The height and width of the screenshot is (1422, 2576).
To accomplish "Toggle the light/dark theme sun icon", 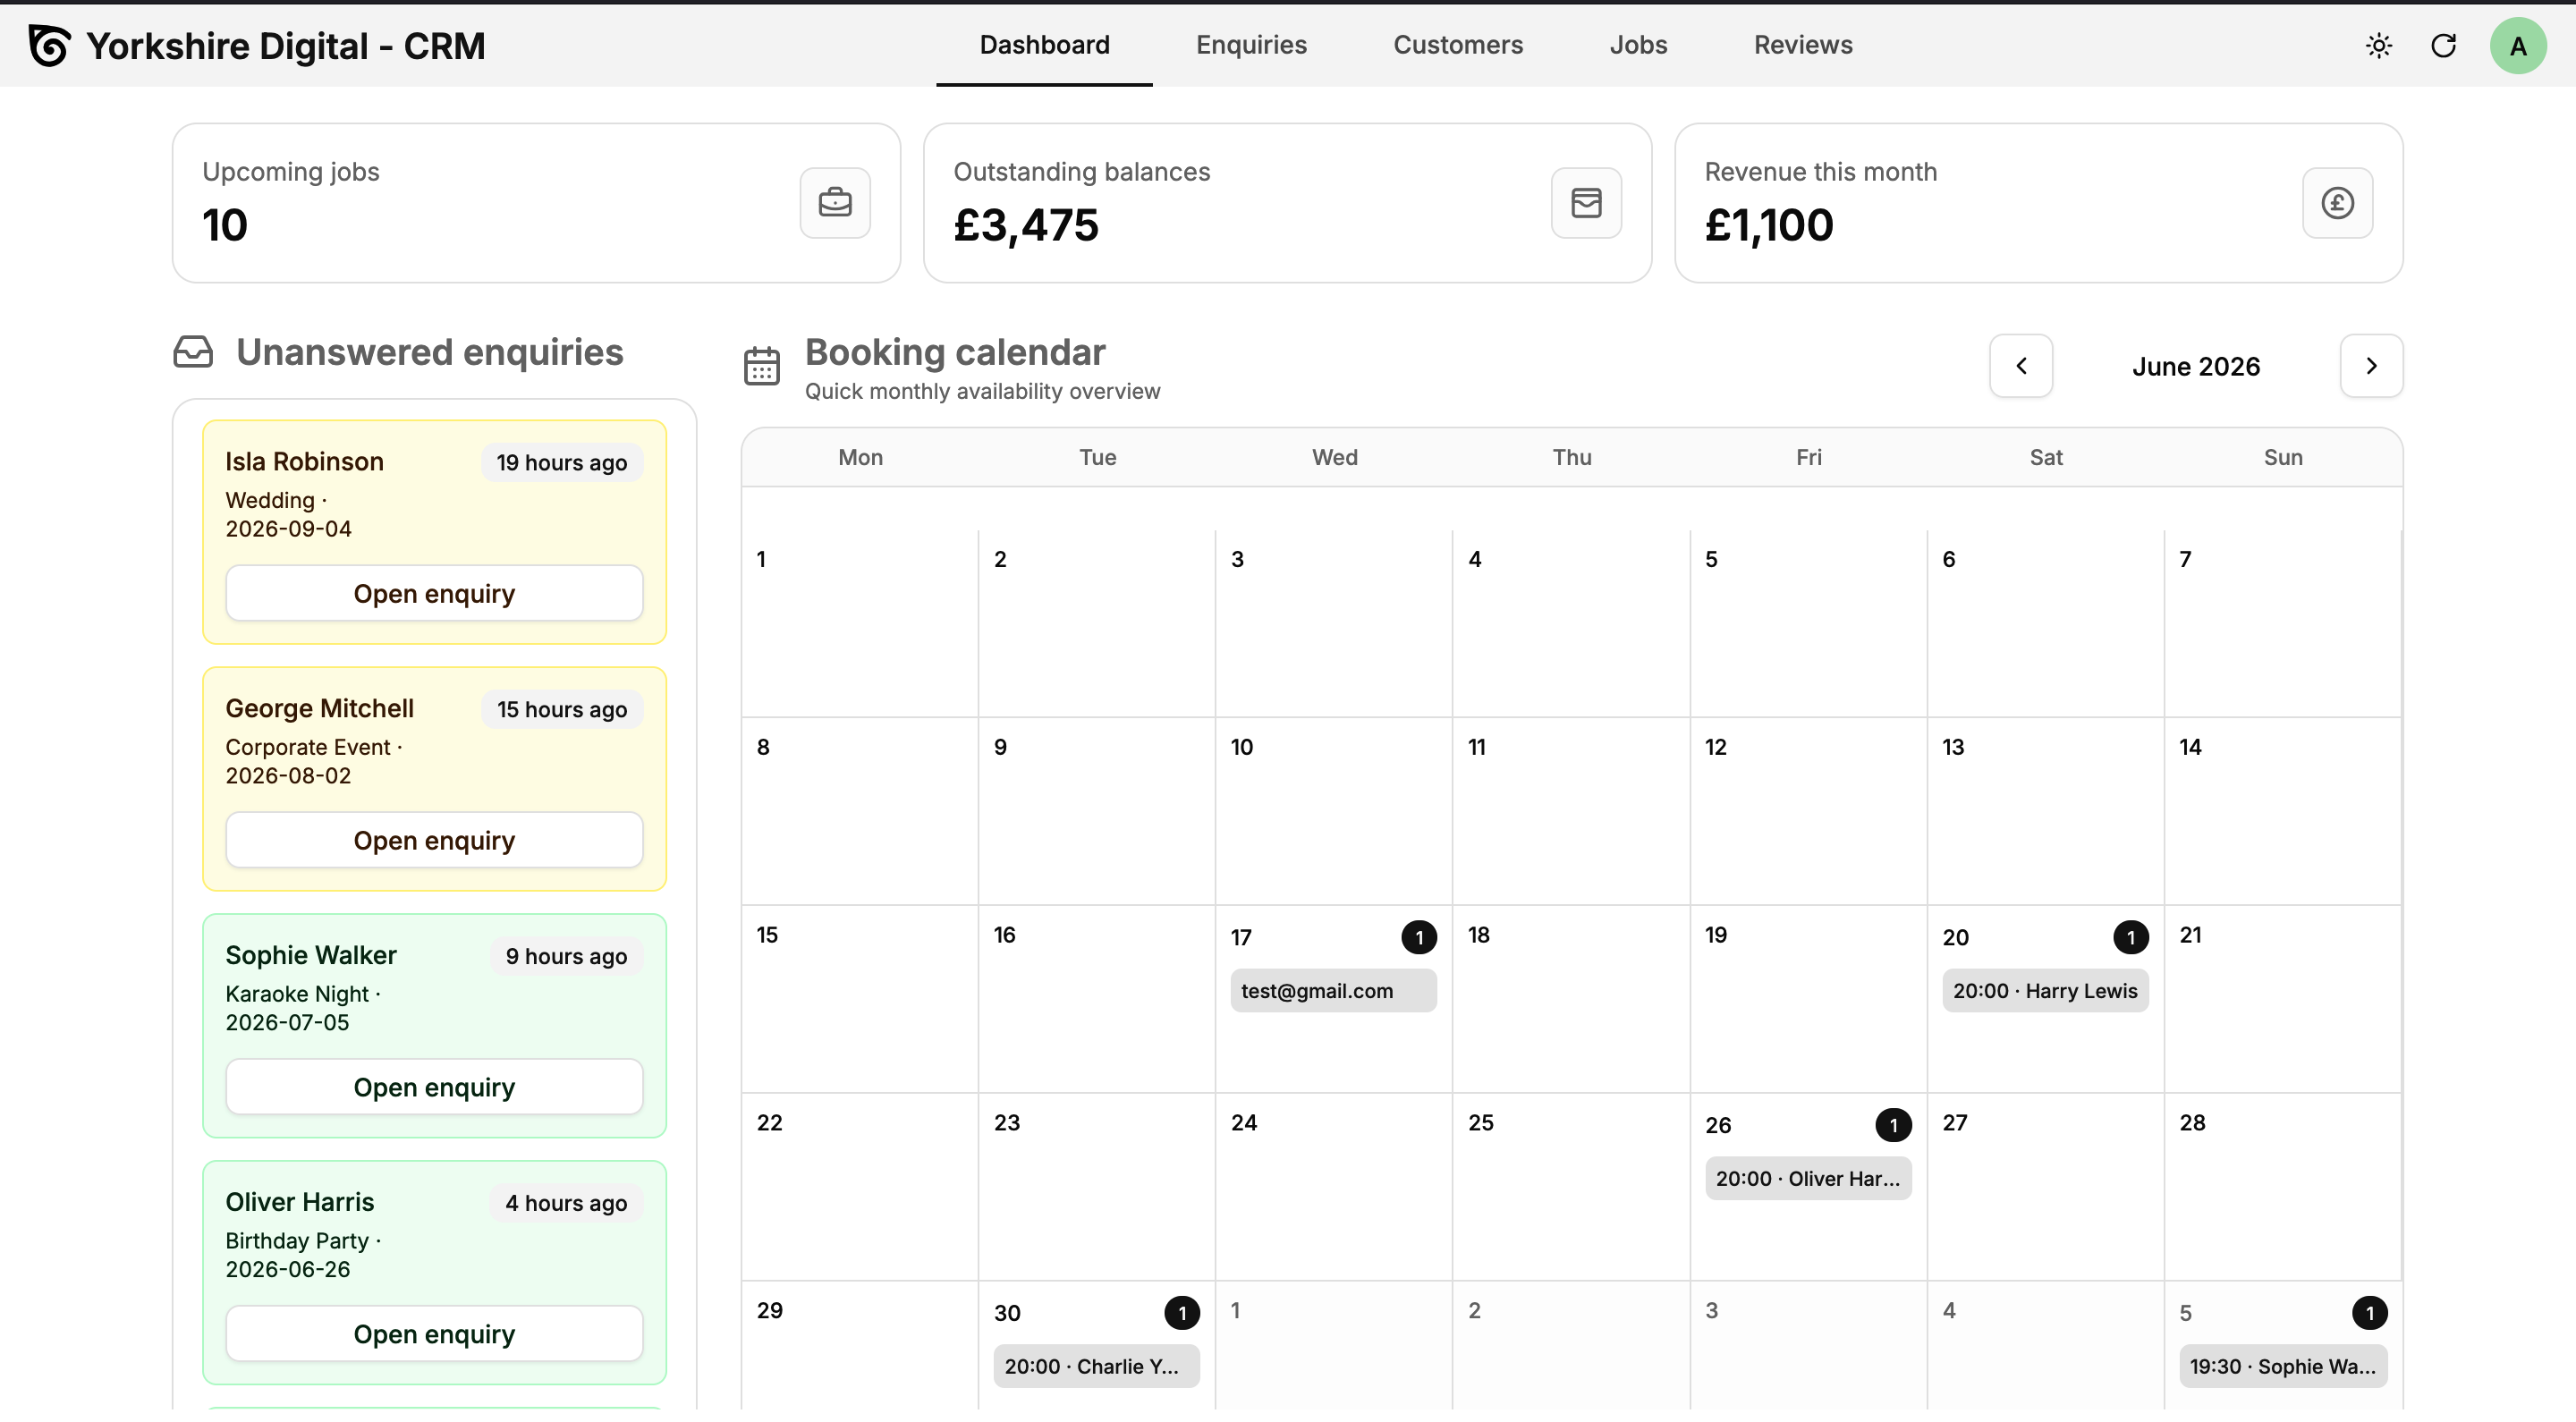I will click(x=2378, y=45).
